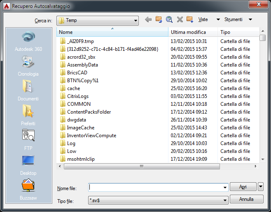
Task: Select the dwgdata folder icon
Action: 63,120
